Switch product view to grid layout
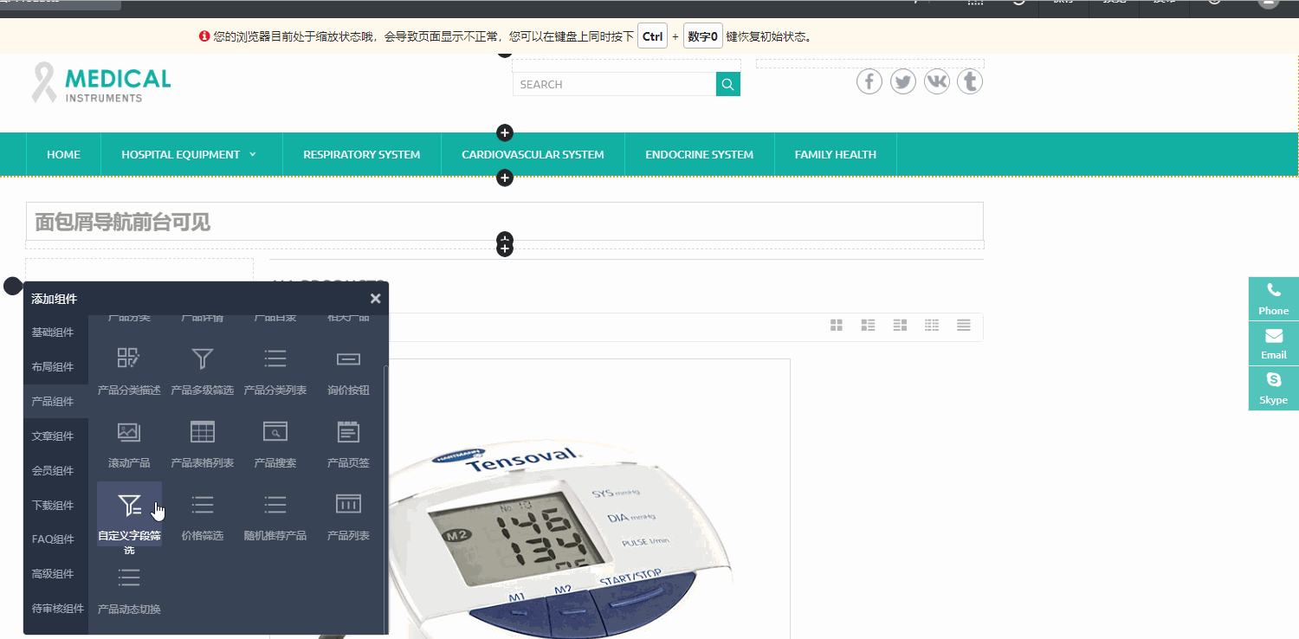The width and height of the screenshot is (1299, 639). 837,326
